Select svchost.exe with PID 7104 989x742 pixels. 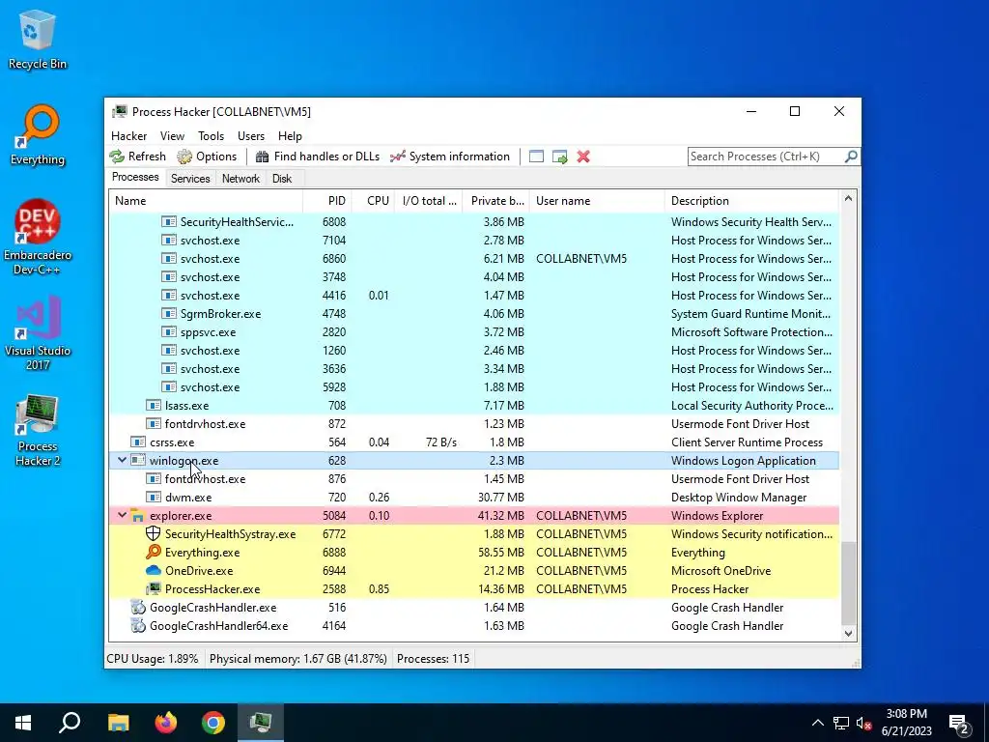[x=473, y=241]
